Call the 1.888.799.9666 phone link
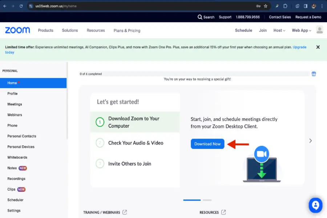This screenshot has height=218, width=327. click(x=247, y=17)
